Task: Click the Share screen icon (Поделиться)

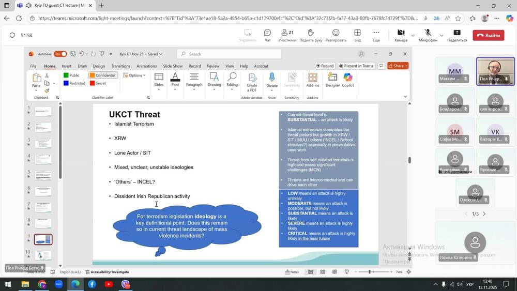Action: coord(457,35)
